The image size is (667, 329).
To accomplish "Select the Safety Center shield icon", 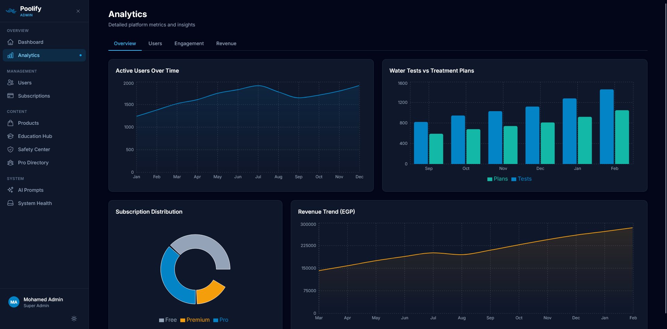I will point(11,149).
